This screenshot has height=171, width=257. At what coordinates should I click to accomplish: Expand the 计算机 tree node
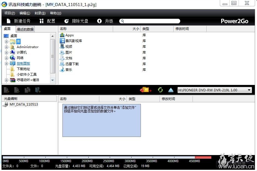tap(6, 53)
